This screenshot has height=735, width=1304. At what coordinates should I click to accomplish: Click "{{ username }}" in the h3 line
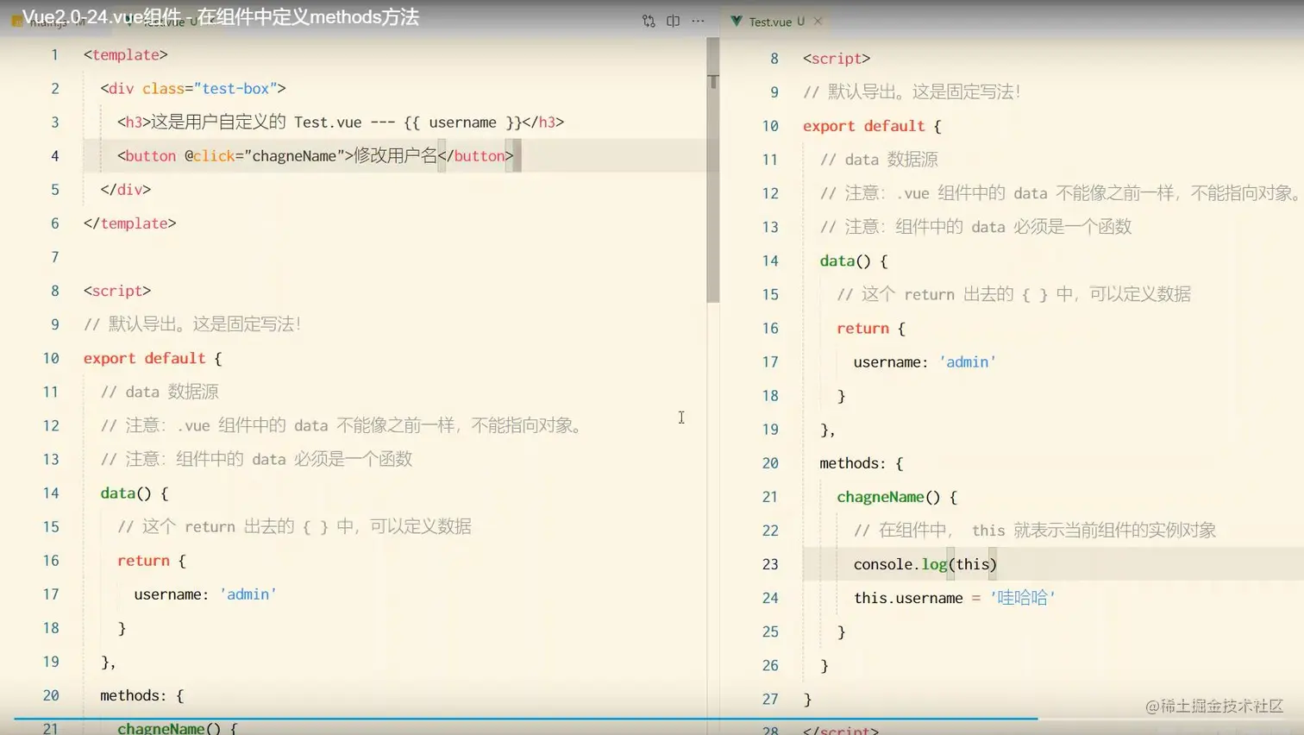point(462,122)
